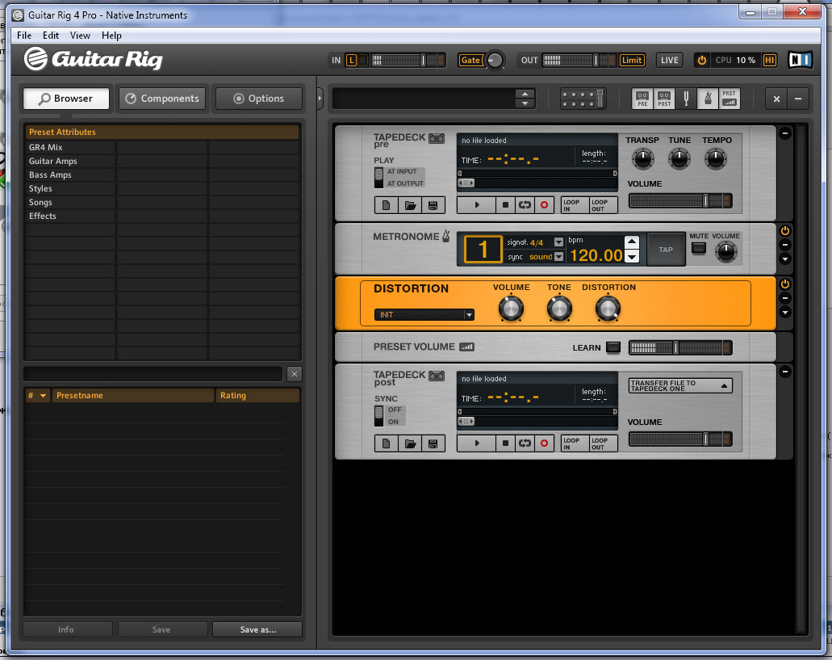Clear rack with the X toolbar button
The width and height of the screenshot is (832, 660).
click(x=776, y=99)
